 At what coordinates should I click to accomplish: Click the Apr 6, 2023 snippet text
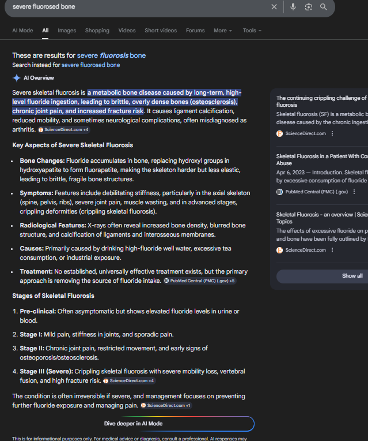click(322, 177)
